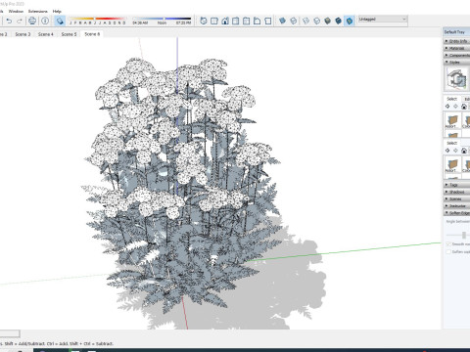Click the Redo arrow icon
The height and width of the screenshot is (352, 470).
pyautogui.click(x=20, y=22)
